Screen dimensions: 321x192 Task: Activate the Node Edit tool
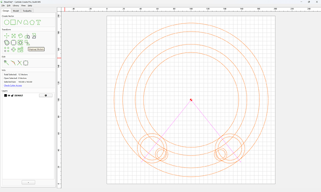7,63
